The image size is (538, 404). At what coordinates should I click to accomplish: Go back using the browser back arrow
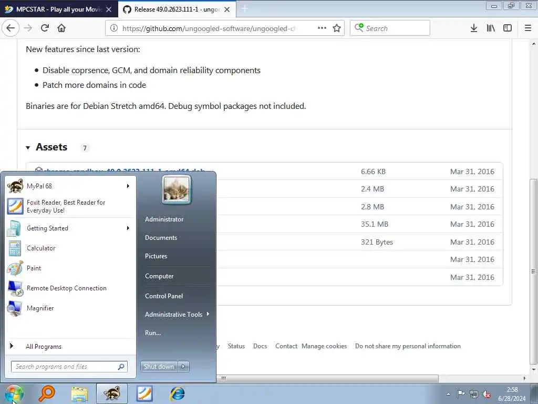(11, 28)
